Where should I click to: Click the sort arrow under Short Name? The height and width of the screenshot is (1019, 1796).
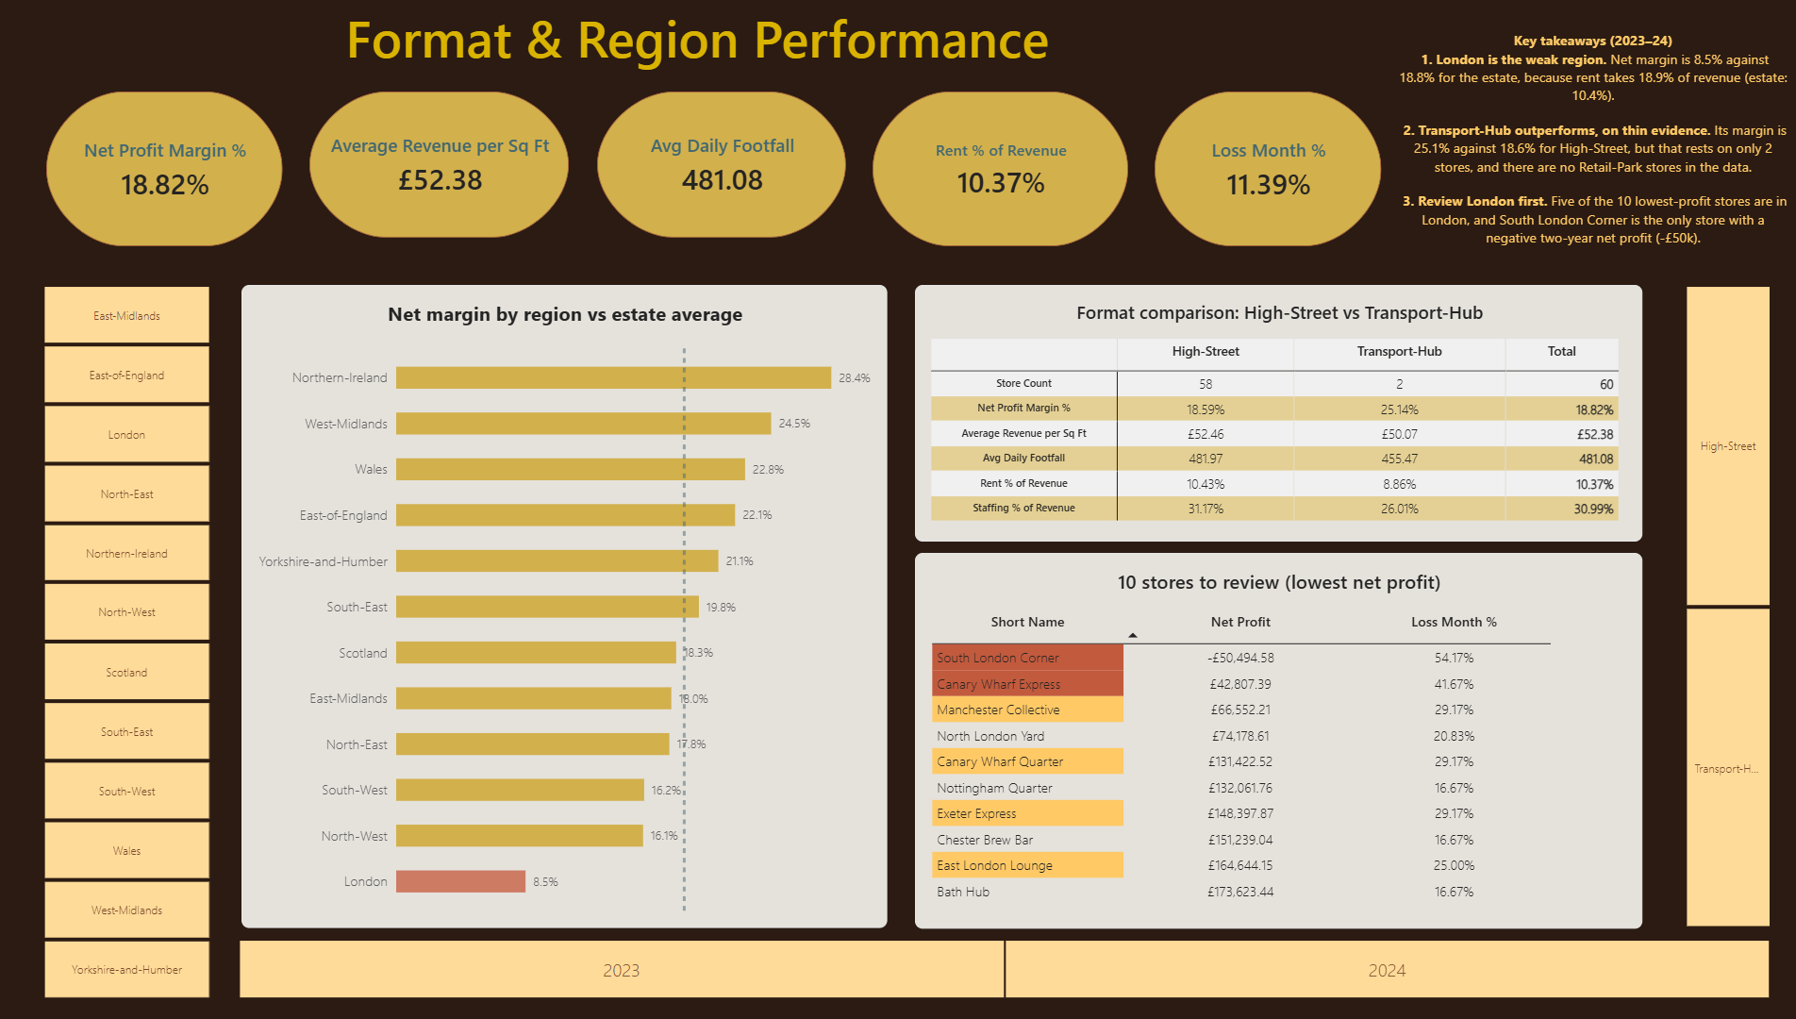tap(1133, 635)
